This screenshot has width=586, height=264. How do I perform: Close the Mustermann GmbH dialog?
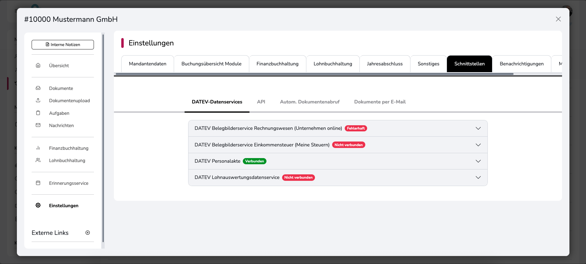[x=558, y=19]
